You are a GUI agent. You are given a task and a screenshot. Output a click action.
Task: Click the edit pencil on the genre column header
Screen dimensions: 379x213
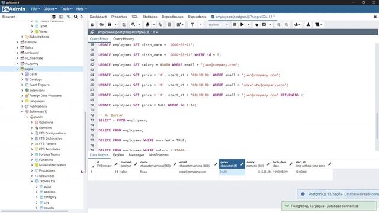242,164
